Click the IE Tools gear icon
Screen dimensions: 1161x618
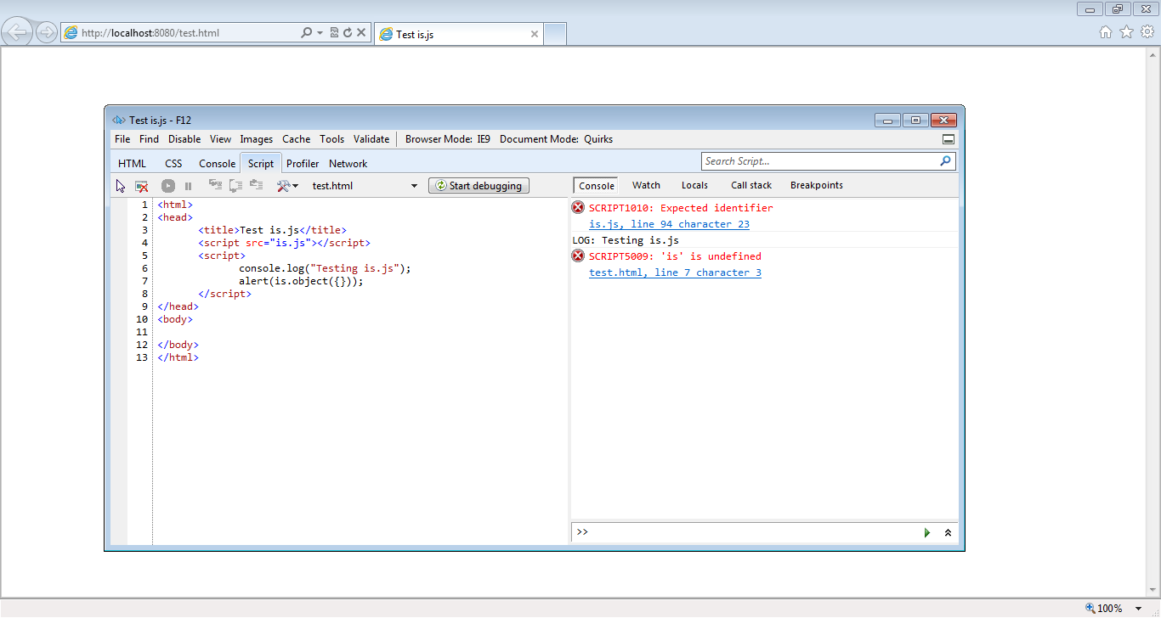[x=1147, y=32]
